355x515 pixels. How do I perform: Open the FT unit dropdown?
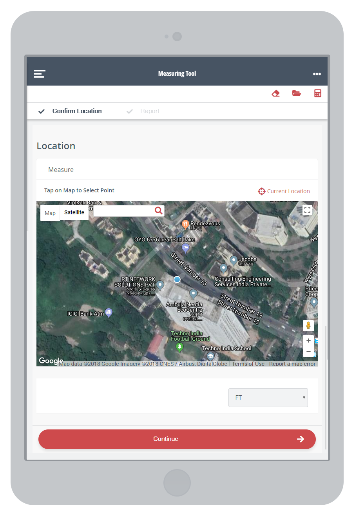point(268,398)
